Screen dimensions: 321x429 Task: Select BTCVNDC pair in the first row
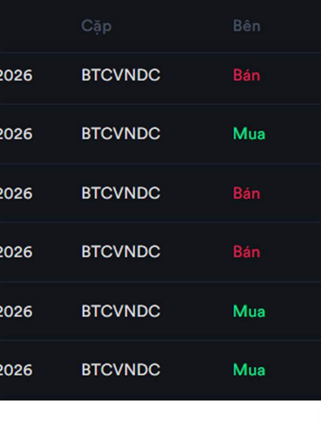tap(121, 75)
